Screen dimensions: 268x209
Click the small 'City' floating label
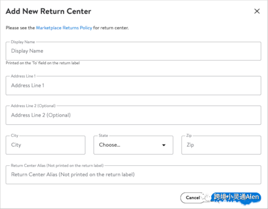(x=15, y=136)
